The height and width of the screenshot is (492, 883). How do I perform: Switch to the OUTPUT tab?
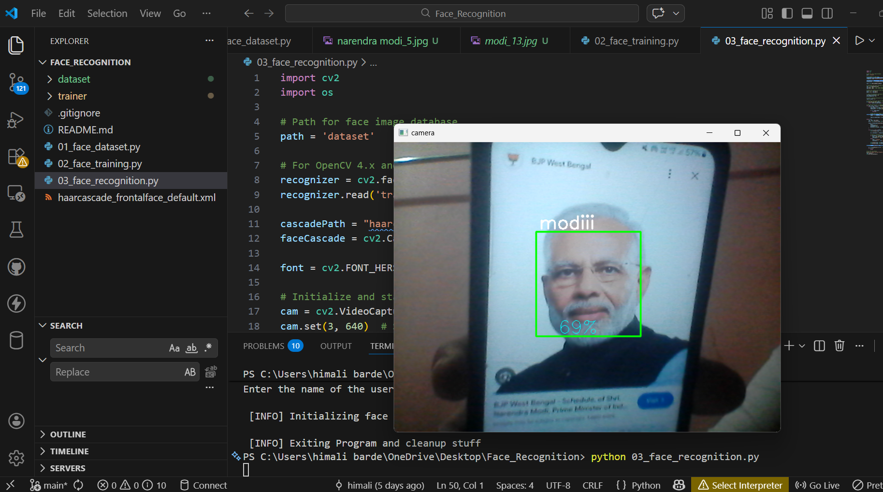tap(335, 346)
